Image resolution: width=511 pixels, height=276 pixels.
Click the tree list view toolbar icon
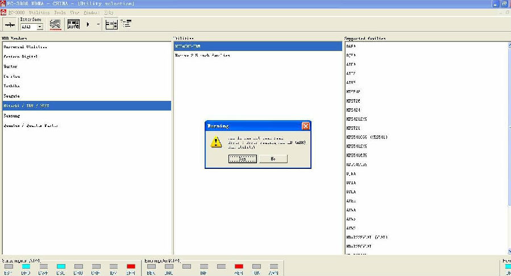[126, 24]
